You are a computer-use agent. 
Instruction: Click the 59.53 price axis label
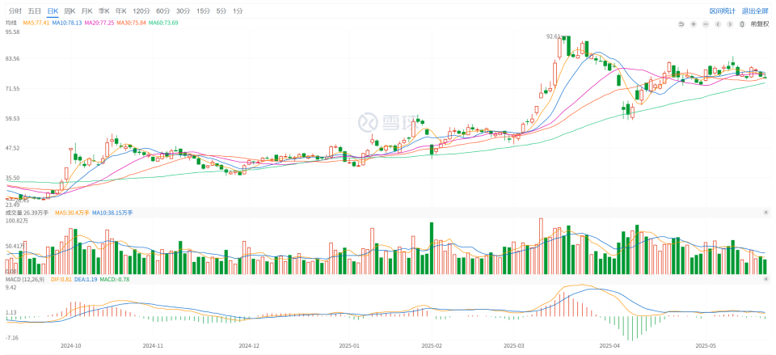coord(12,118)
